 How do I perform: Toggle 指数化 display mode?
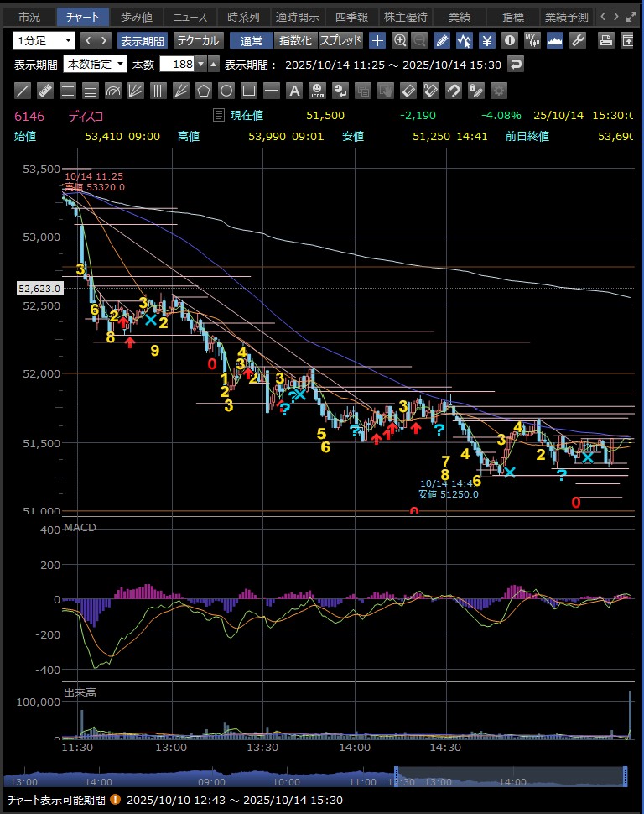296,40
